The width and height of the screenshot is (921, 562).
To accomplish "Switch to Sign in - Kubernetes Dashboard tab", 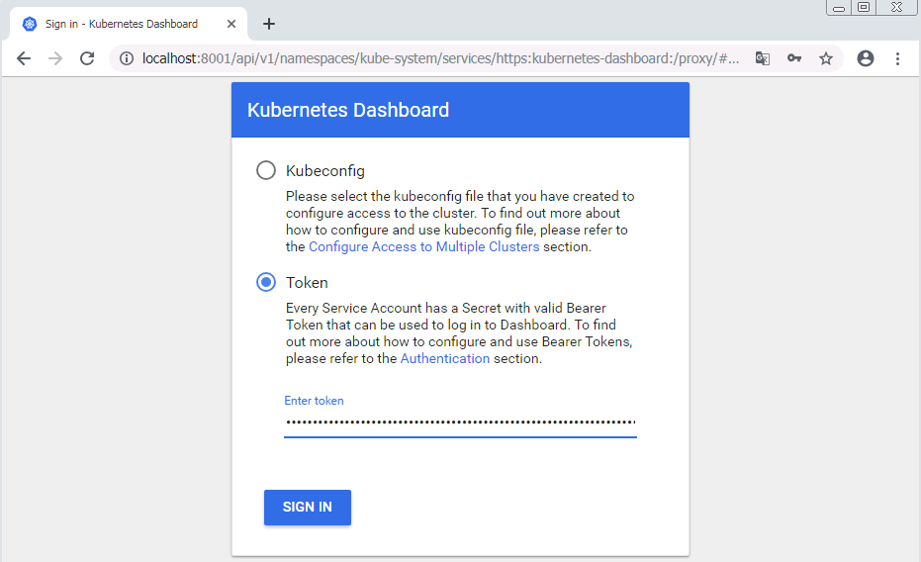I will click(122, 24).
